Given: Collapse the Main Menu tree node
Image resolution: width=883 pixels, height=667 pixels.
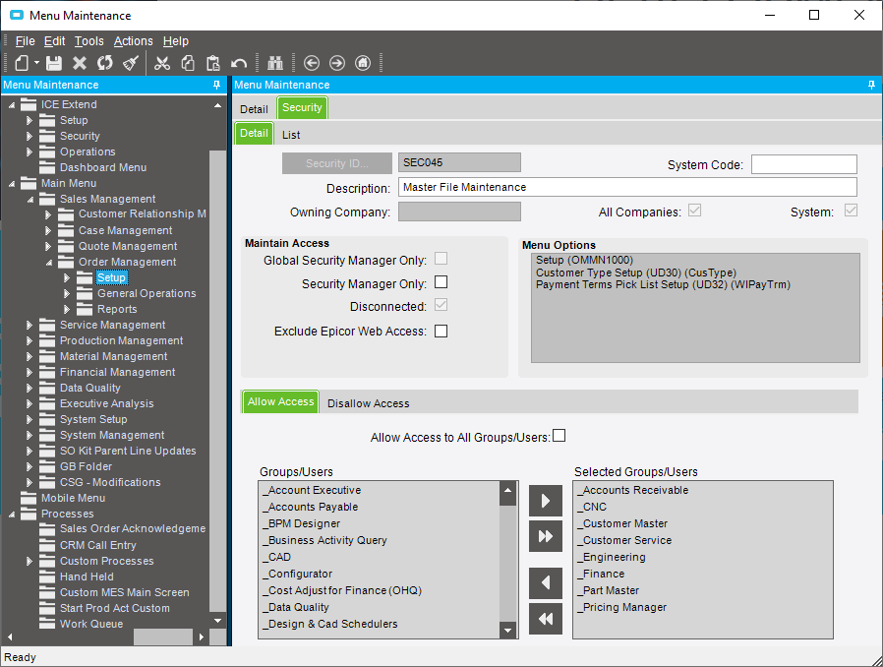Looking at the screenshot, I should pyautogui.click(x=11, y=184).
